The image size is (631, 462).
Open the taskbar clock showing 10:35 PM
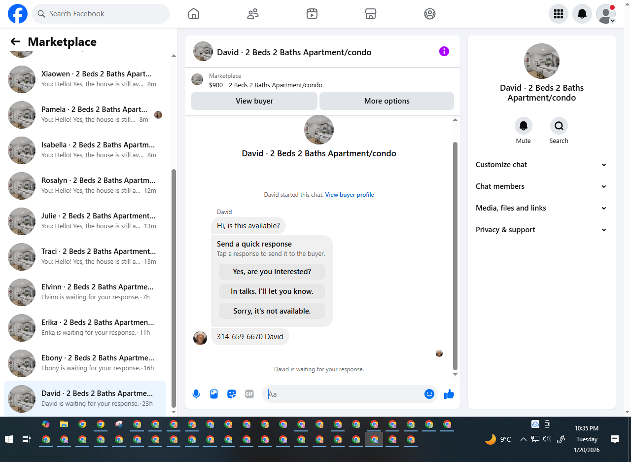click(x=587, y=439)
